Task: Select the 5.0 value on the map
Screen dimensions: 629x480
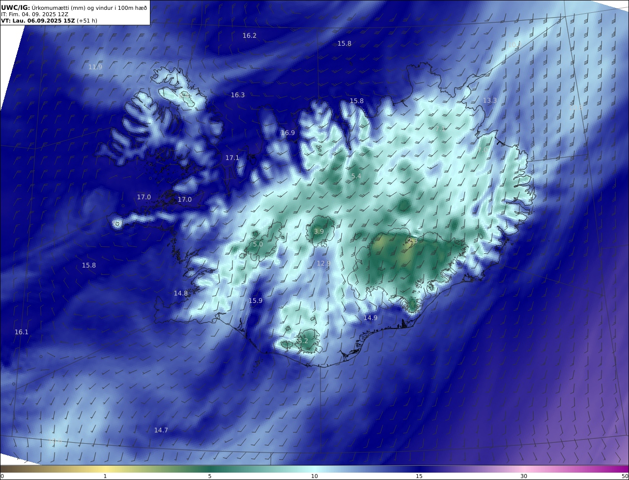Action: coord(258,244)
